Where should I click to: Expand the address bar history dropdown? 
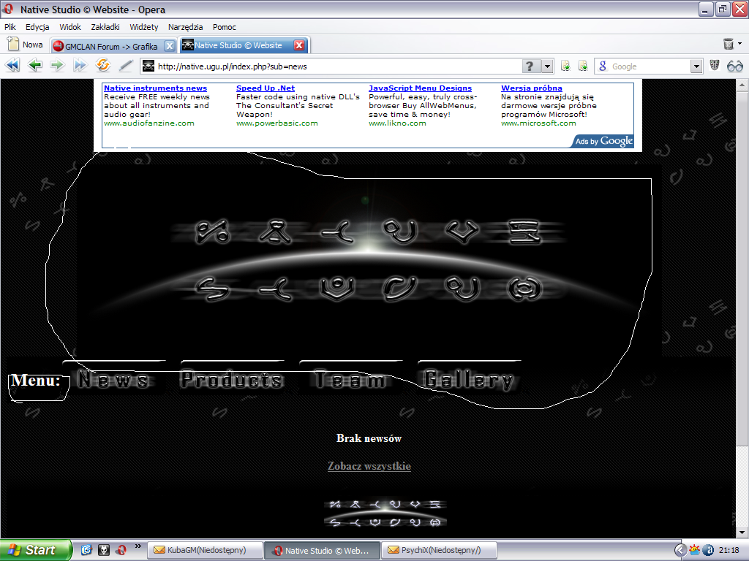coord(548,66)
